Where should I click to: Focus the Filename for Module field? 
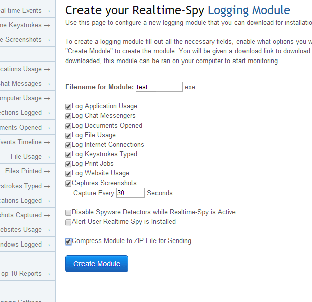(159, 87)
